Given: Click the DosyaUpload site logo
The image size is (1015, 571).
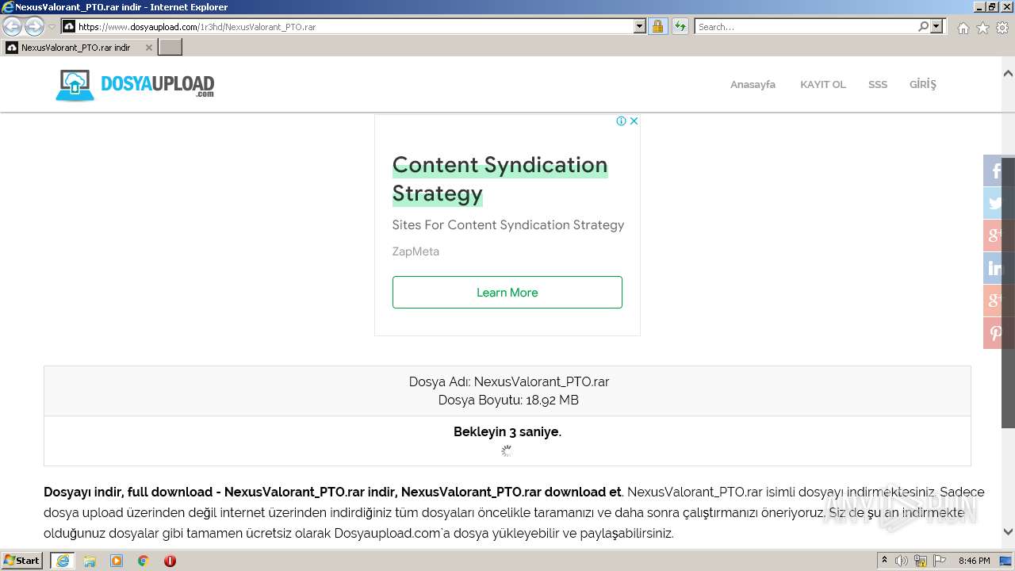Looking at the screenshot, I should pyautogui.click(x=135, y=85).
